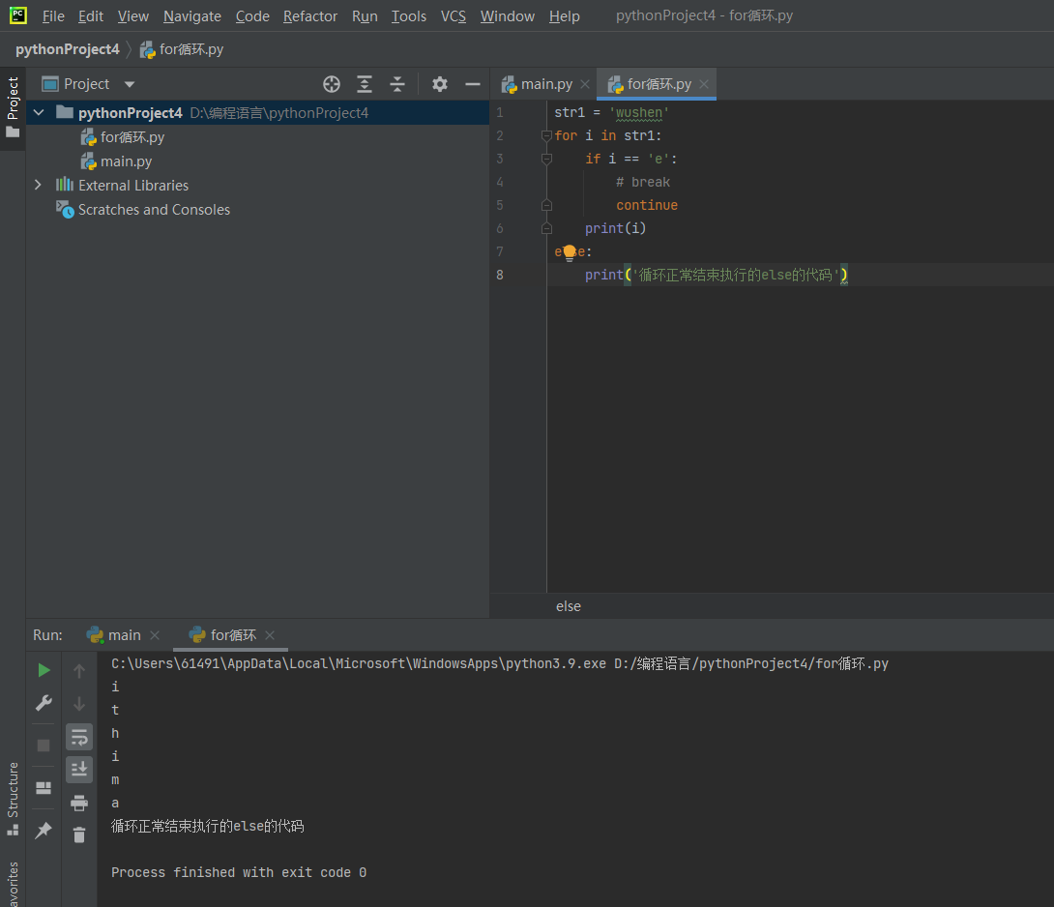
Task: Close the main.py editor tab
Action: pyautogui.click(x=585, y=84)
